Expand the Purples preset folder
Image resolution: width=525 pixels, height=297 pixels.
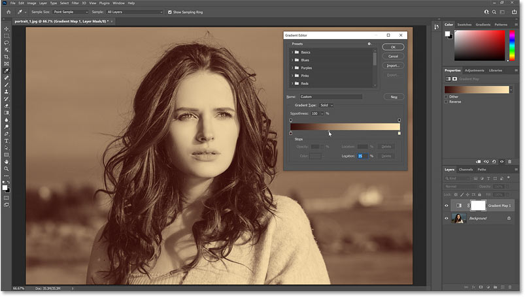pyautogui.click(x=292, y=68)
